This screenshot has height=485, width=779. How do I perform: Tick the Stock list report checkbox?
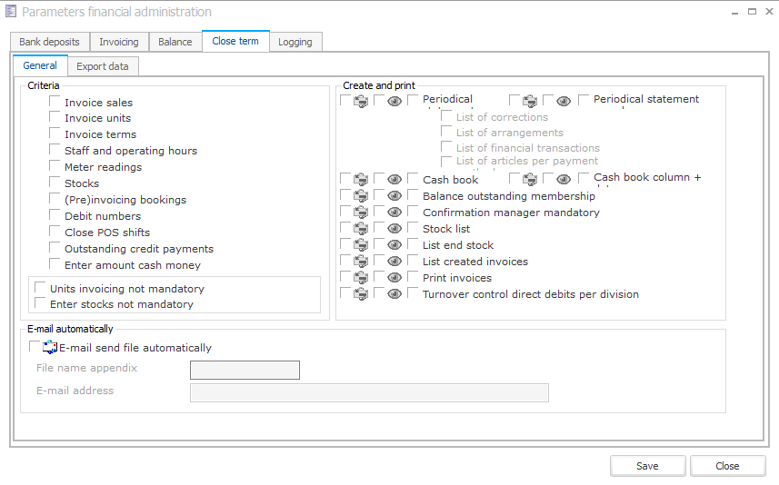[413, 227]
